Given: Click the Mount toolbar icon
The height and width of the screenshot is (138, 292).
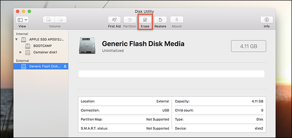Looking at the screenshot, I should point(177,20).
